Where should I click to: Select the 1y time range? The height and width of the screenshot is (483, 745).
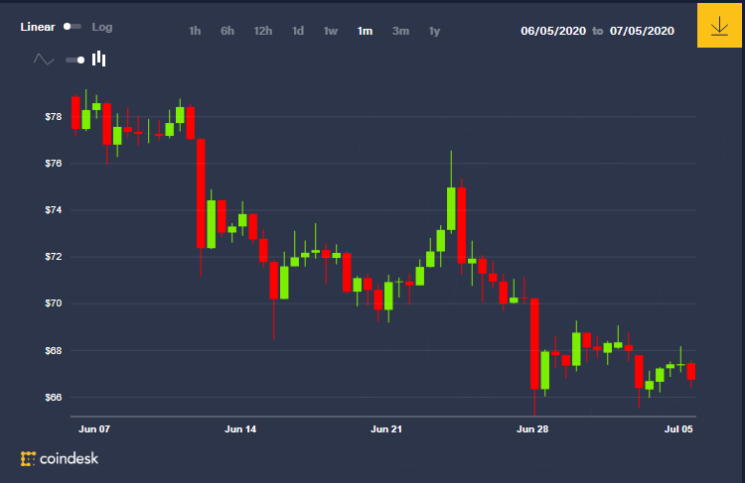[434, 31]
